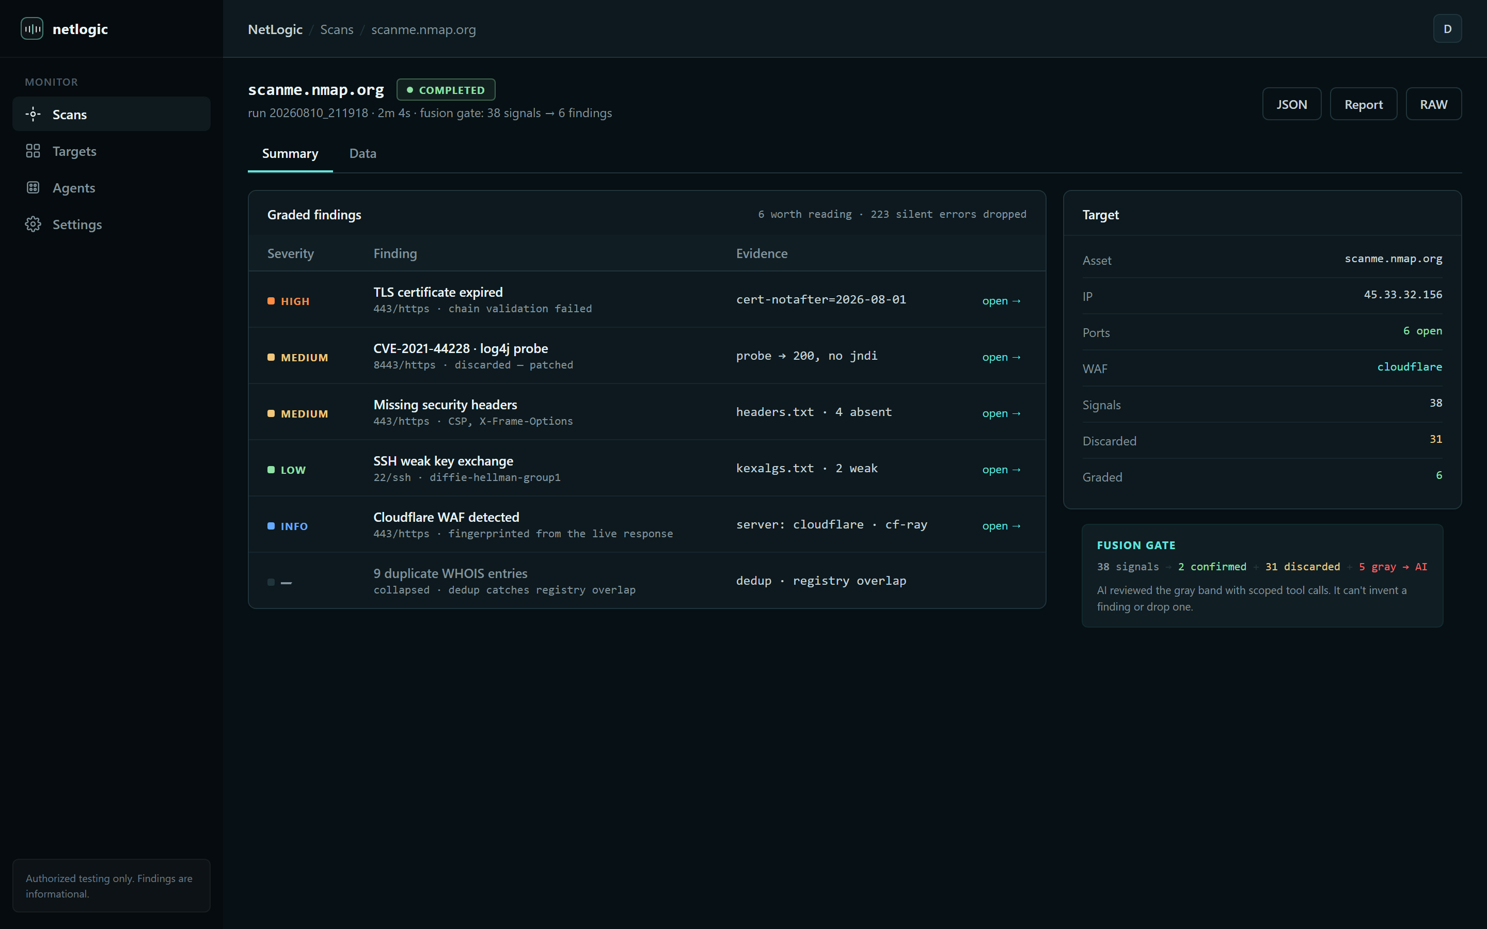Click the Settings gear icon
Image resolution: width=1487 pixels, height=929 pixels.
click(33, 225)
